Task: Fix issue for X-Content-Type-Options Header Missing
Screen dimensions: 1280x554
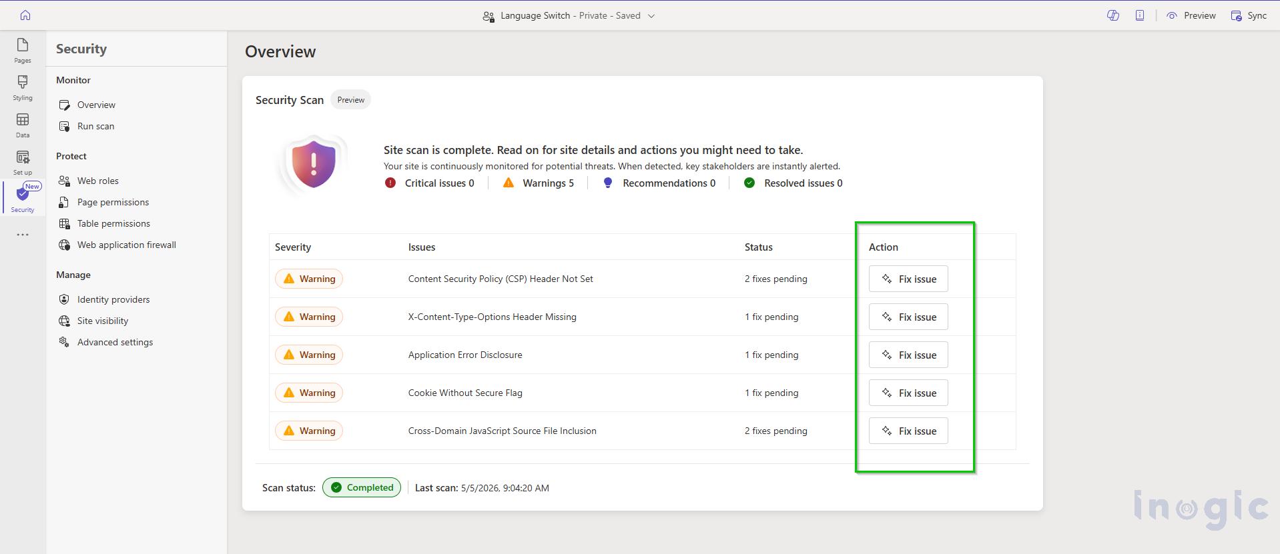Action: click(908, 317)
